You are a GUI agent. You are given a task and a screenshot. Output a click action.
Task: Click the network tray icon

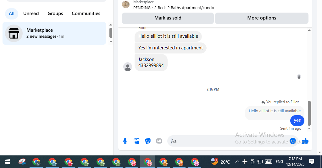click(x=260, y=162)
